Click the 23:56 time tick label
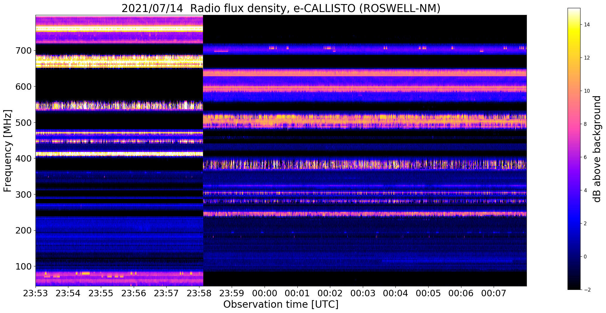 [x=134, y=293]
